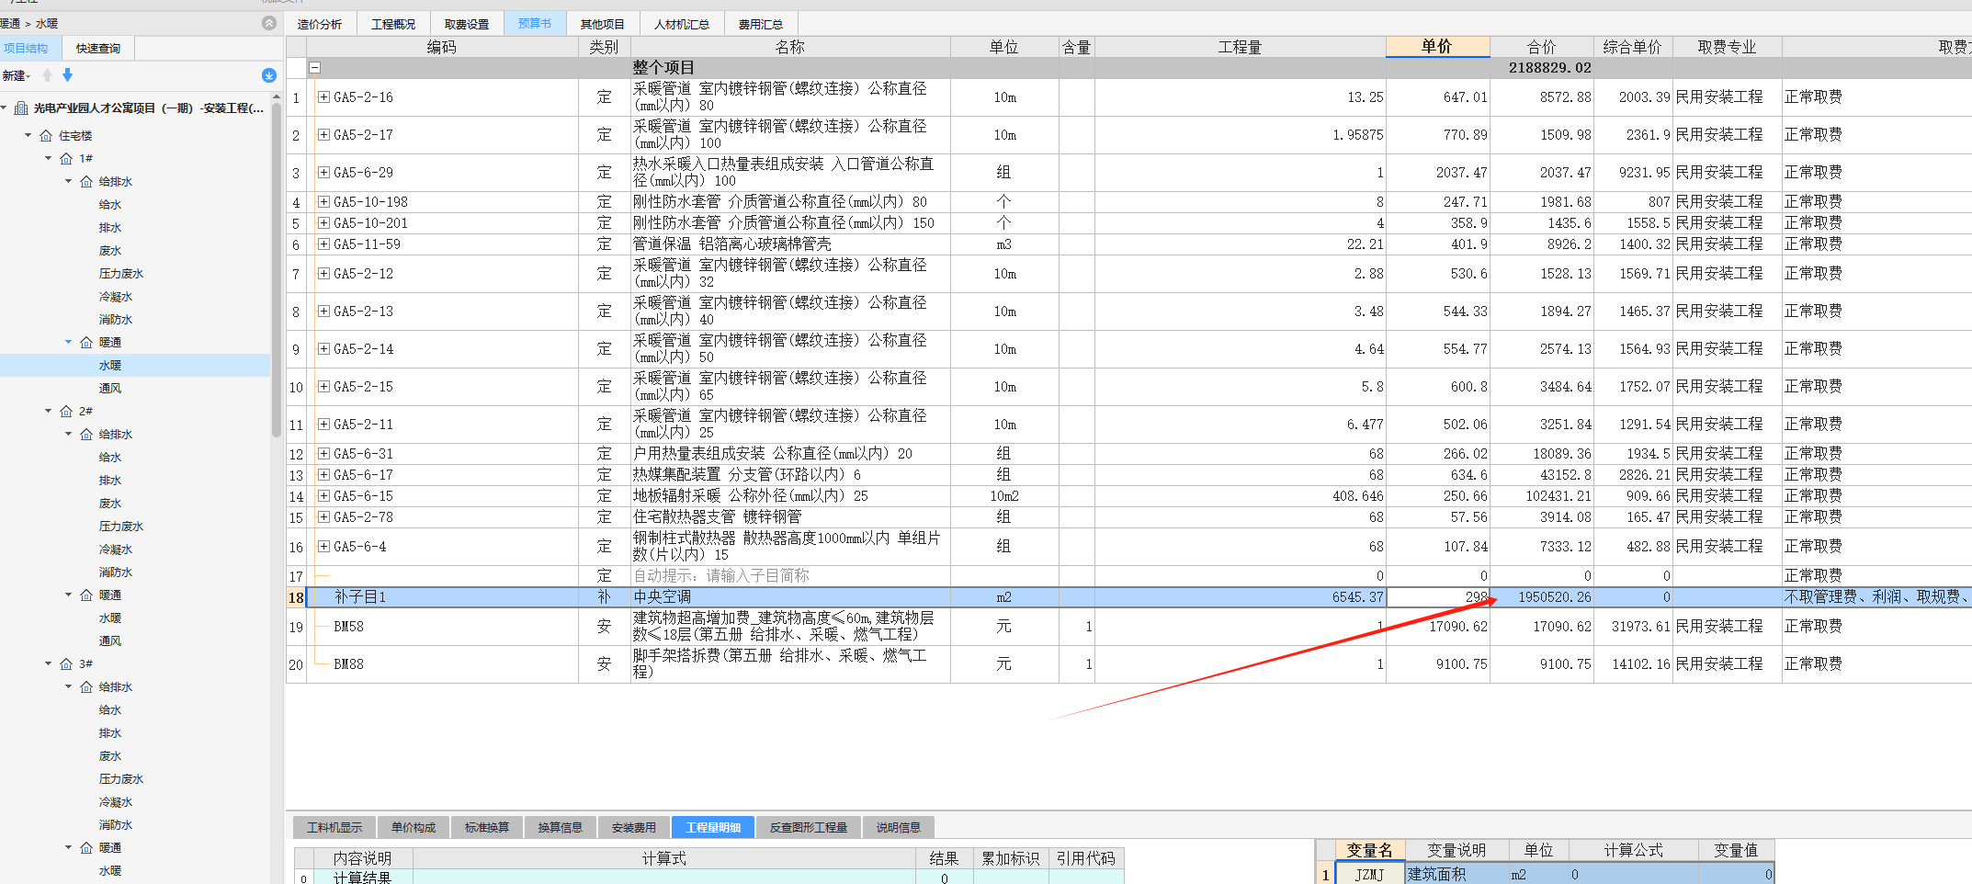
Task: Switch to the 快速查询 tab
Action: (x=98, y=48)
